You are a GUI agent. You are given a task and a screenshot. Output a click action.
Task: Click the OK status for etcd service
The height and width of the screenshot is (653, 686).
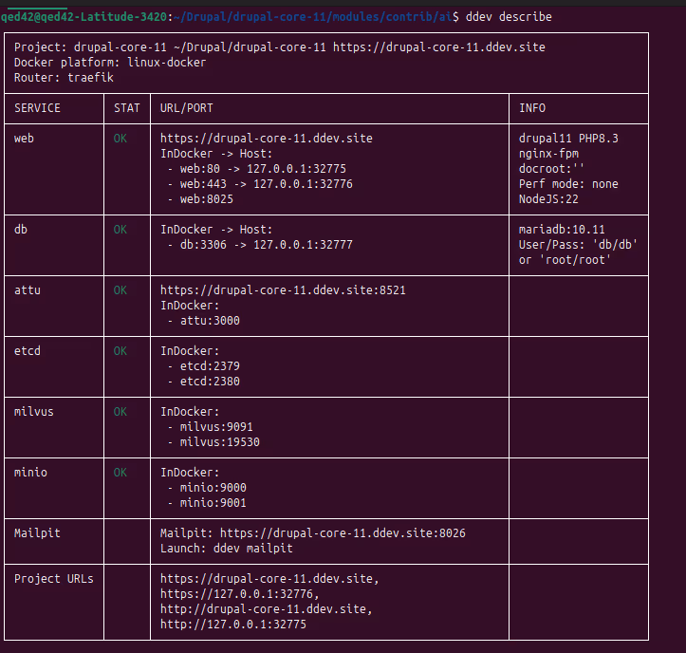pyautogui.click(x=121, y=351)
